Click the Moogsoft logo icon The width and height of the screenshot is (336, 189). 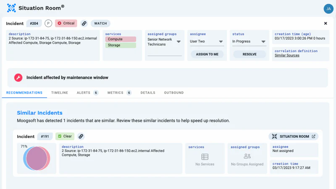[x=11, y=8]
